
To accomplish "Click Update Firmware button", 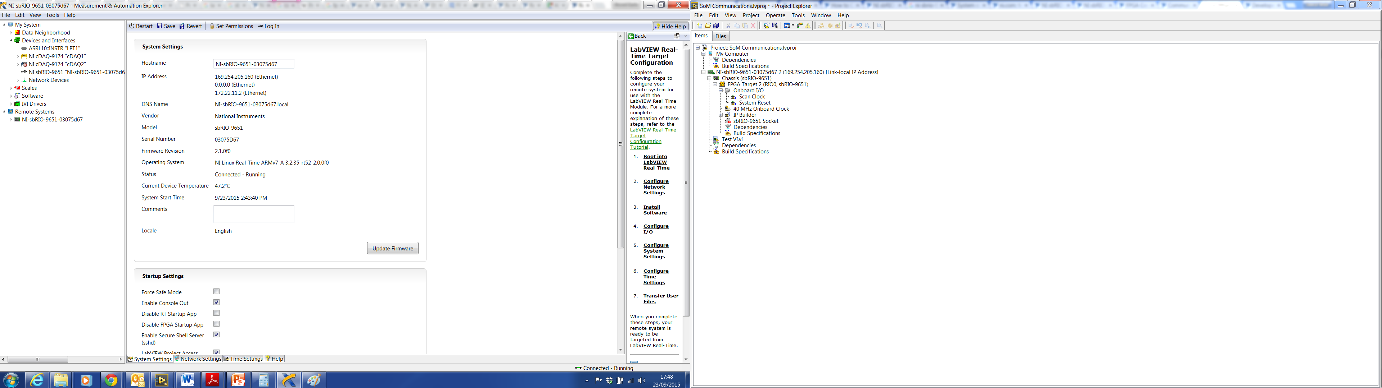I will 393,248.
